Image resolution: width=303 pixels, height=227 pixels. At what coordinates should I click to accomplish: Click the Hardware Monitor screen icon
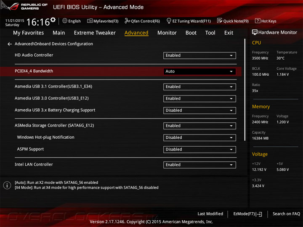(x=255, y=32)
